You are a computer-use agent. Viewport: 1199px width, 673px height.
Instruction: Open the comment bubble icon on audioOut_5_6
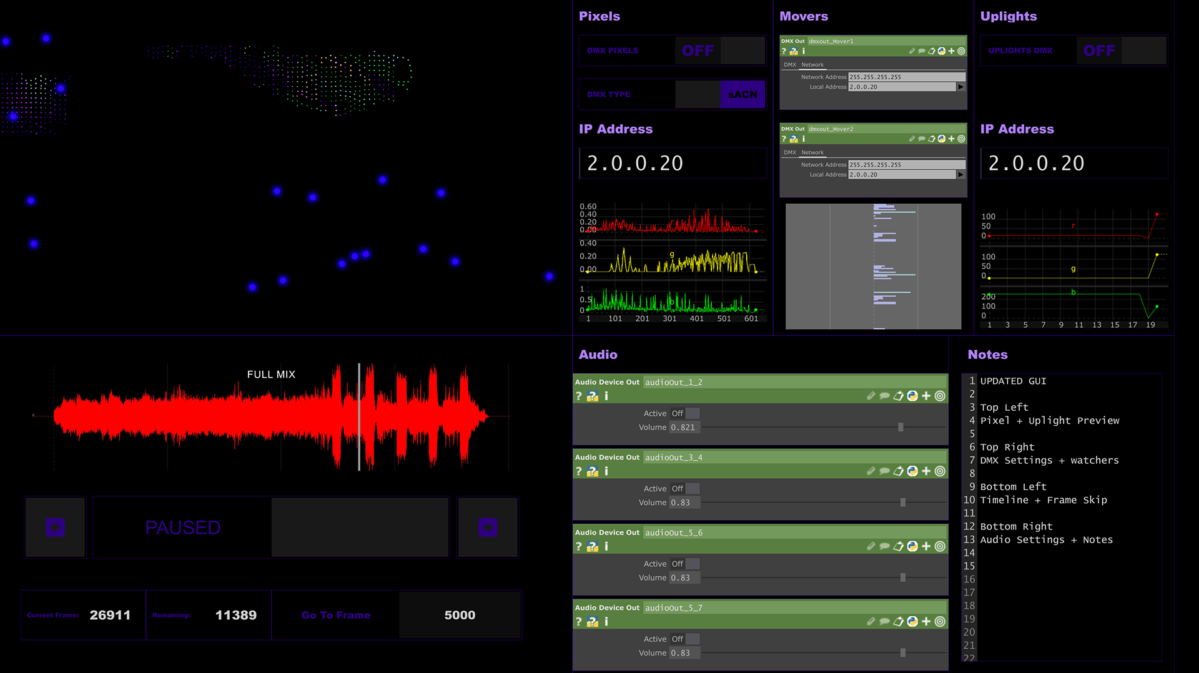coord(885,546)
